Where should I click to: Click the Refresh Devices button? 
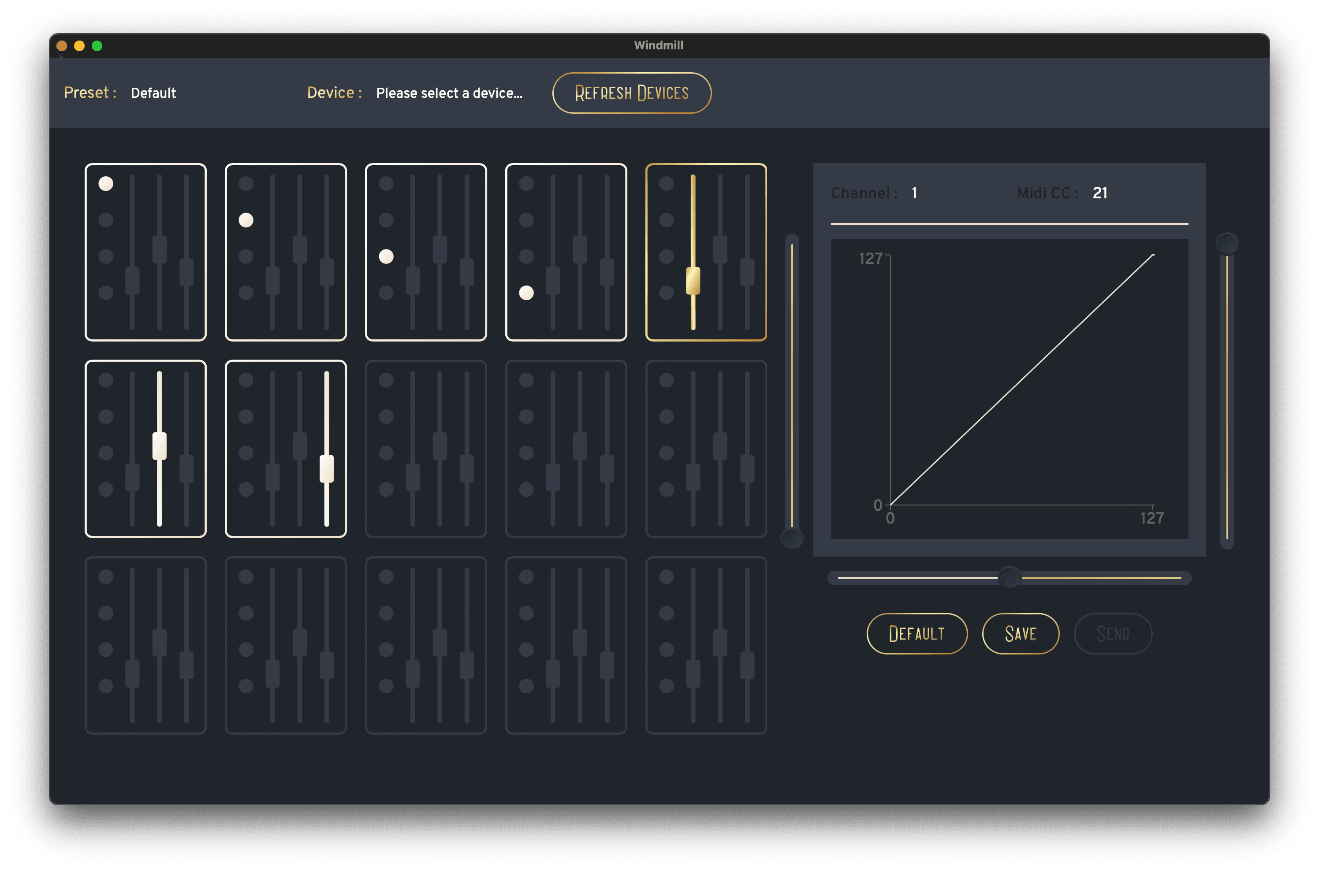(631, 93)
